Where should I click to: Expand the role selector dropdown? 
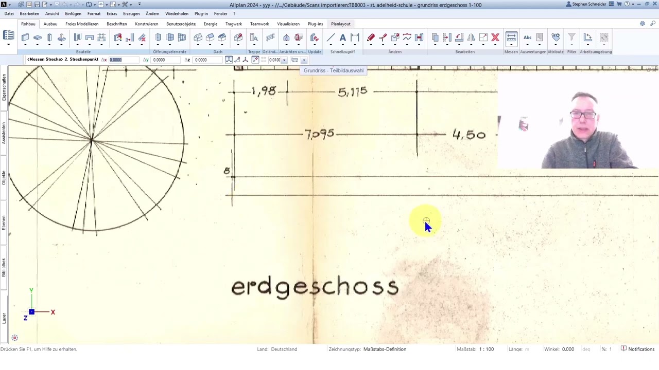8,44
